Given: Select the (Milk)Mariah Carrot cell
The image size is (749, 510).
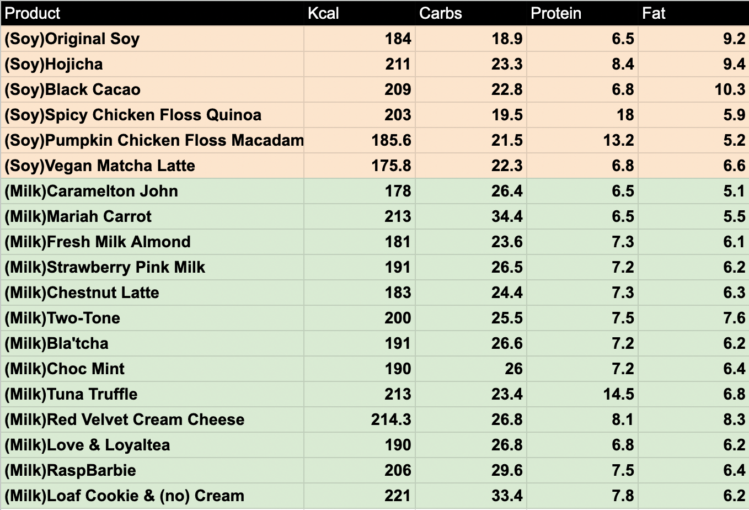Looking at the screenshot, I should click(152, 217).
